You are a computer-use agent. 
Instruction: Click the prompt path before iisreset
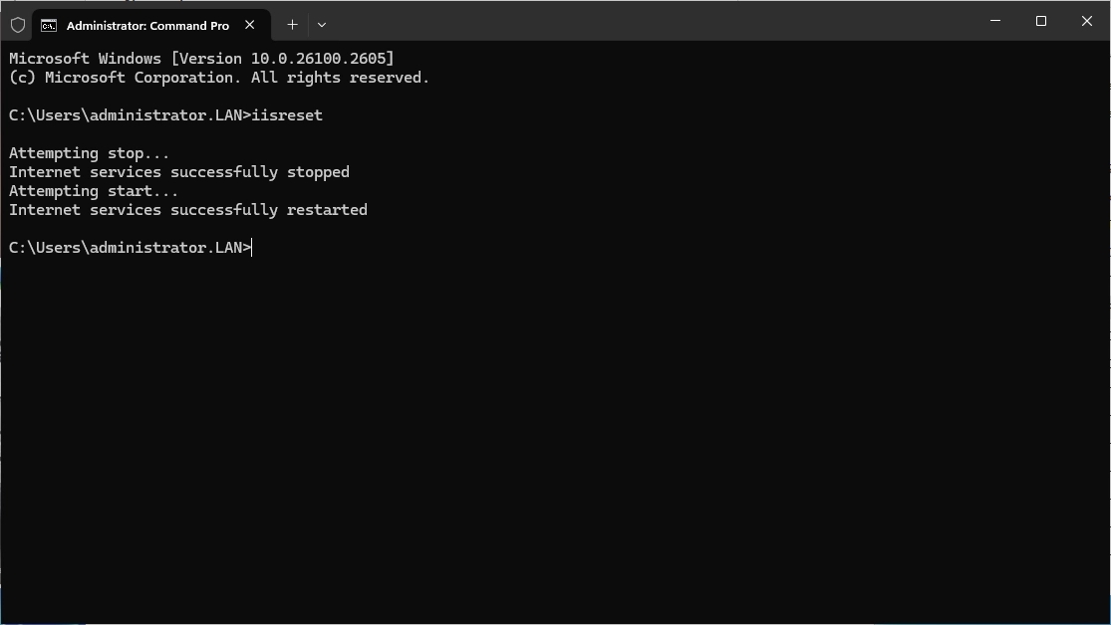(x=128, y=115)
